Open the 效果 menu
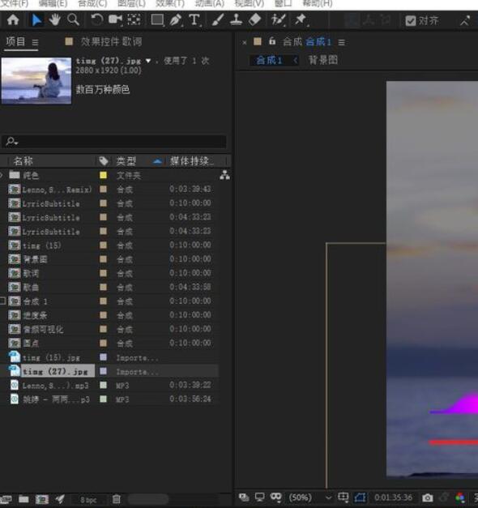This screenshot has height=508, width=478. tap(170, 3)
